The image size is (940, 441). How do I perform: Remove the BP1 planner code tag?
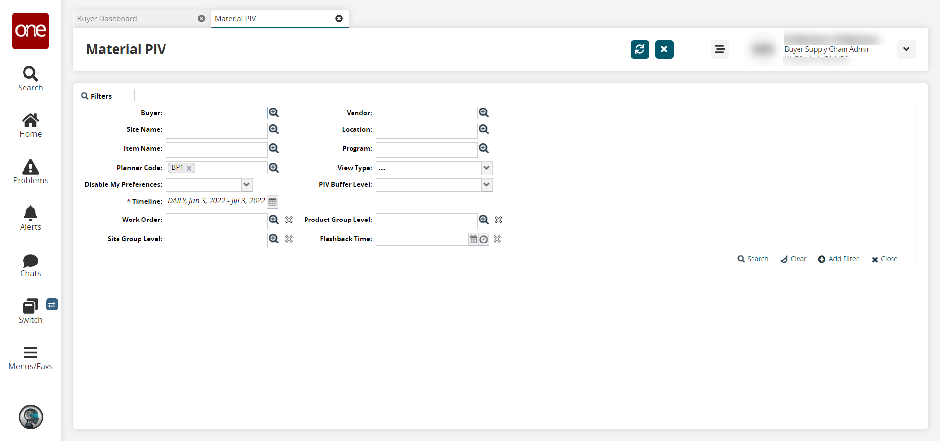coord(189,168)
